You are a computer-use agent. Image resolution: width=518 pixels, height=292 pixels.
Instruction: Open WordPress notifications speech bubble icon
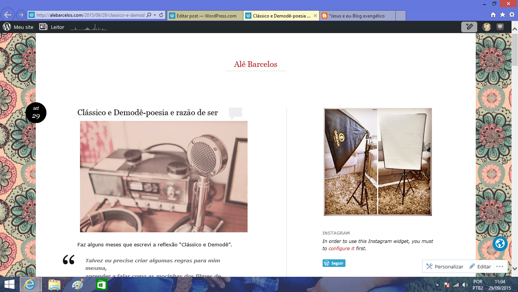pos(500,27)
